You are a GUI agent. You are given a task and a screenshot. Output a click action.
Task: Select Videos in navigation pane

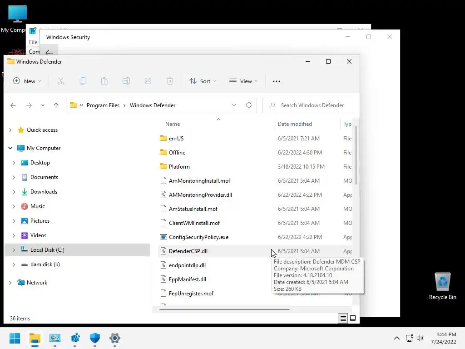pos(38,235)
